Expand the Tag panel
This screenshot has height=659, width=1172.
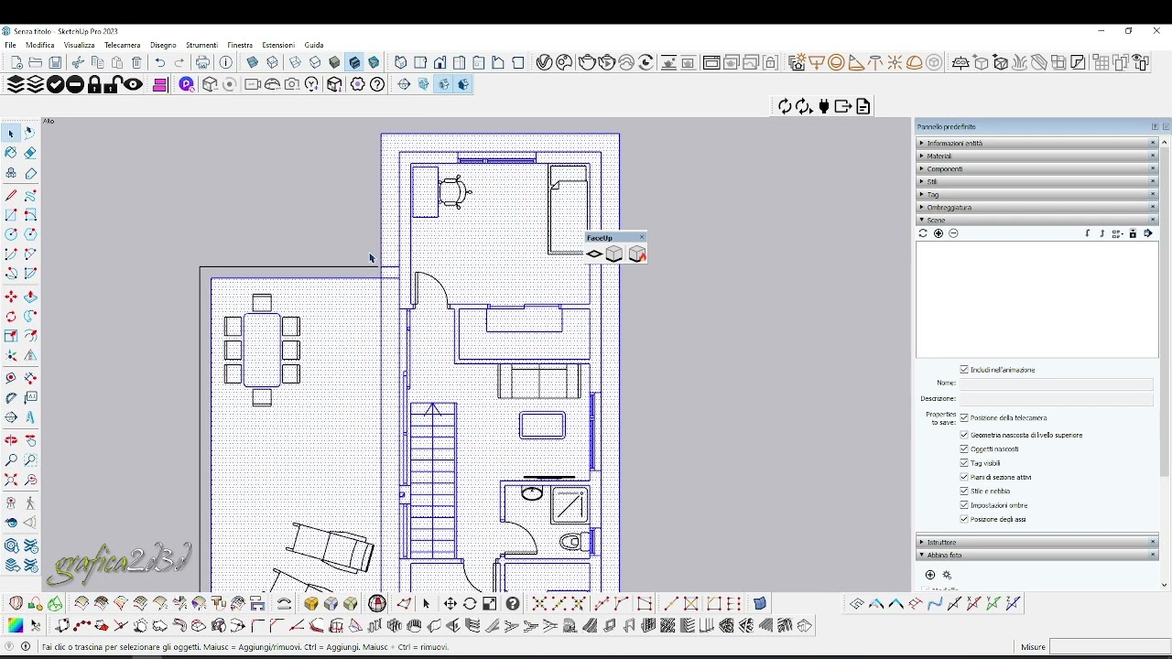click(x=1037, y=194)
